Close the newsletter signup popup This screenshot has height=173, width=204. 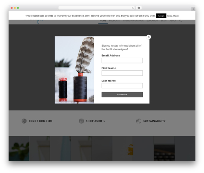(x=149, y=37)
